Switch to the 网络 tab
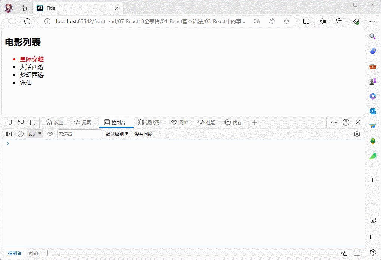Image resolution: width=381 pixels, height=260 pixels. click(x=180, y=122)
